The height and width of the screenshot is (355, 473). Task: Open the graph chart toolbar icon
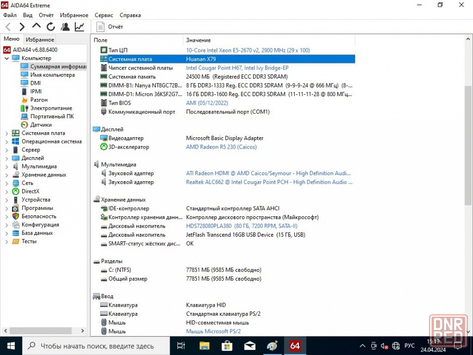[79, 27]
